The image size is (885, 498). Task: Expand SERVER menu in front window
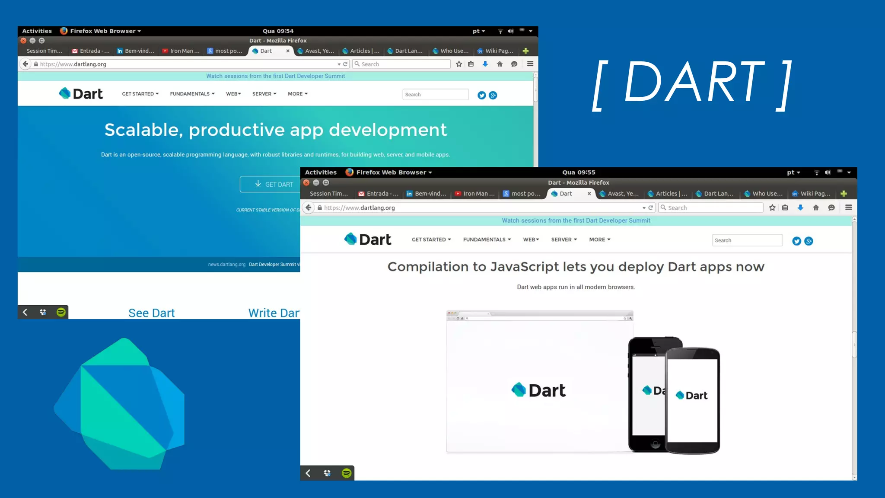(x=564, y=239)
